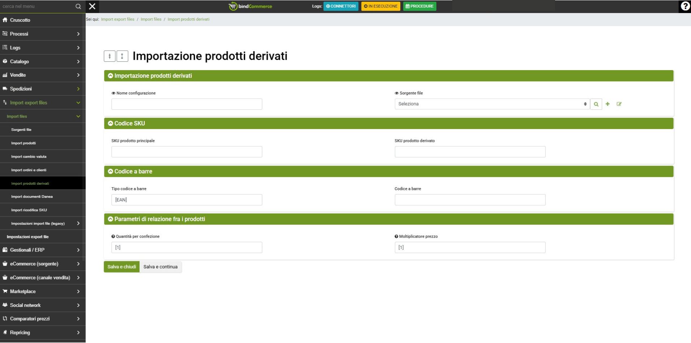The height and width of the screenshot is (343, 691).
Task: Click the collapse all sections button
Action: (110, 56)
